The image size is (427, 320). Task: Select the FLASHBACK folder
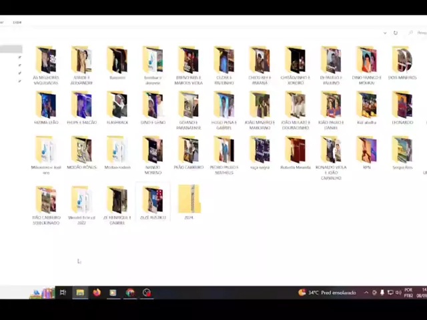coord(117,107)
